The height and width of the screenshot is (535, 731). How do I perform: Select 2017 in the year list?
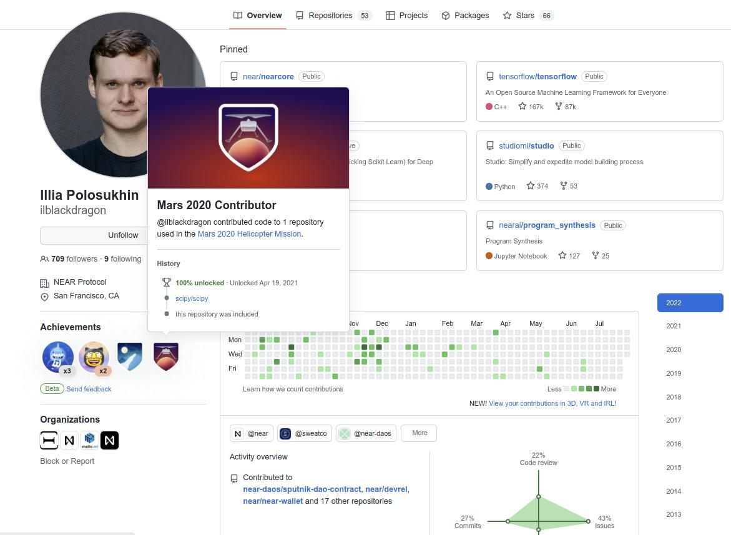pyautogui.click(x=673, y=420)
